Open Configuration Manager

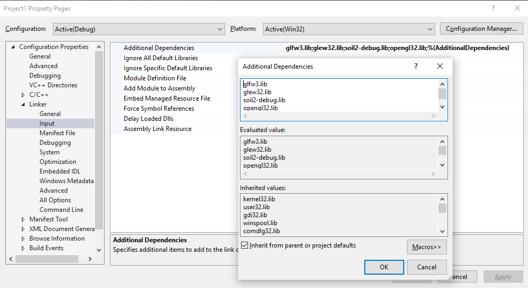tap(481, 29)
